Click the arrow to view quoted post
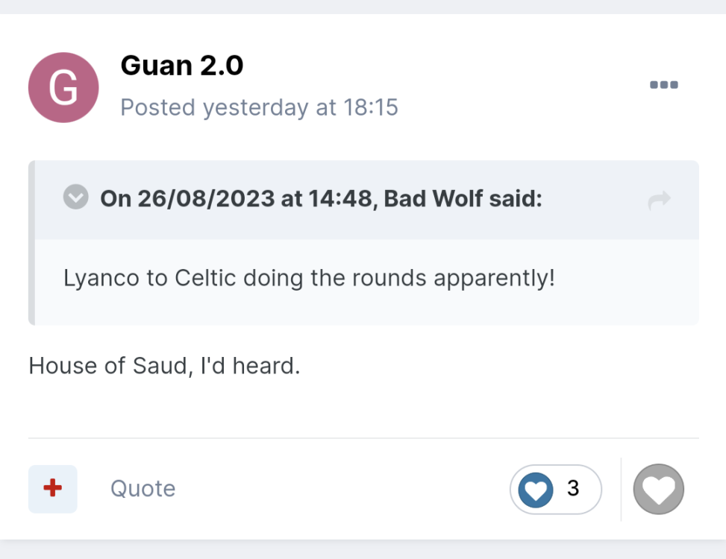The height and width of the screenshot is (559, 726). [659, 200]
